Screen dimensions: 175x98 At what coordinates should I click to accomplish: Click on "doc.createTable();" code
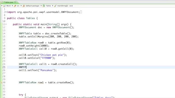click(x=58, y=33)
